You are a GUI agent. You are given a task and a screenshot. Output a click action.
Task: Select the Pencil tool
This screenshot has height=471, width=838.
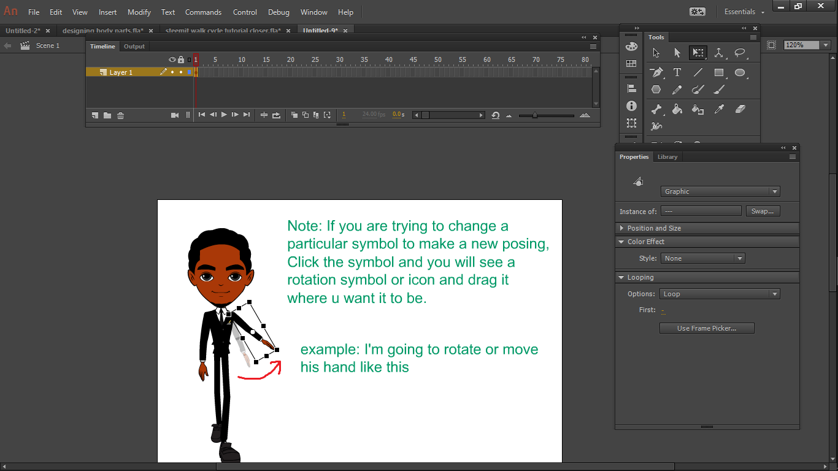[677, 90]
